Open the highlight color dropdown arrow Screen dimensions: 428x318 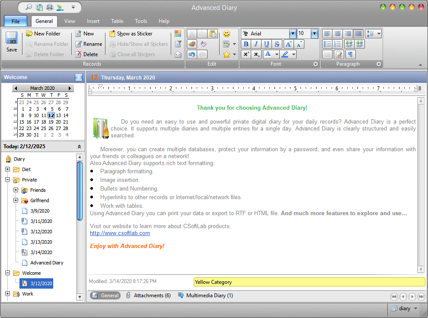pos(294,54)
